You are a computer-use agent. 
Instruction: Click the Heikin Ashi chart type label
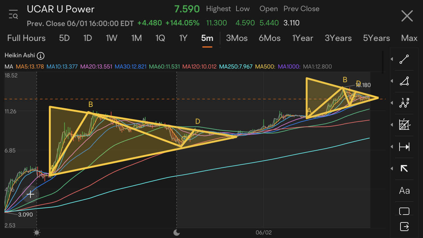(x=20, y=55)
